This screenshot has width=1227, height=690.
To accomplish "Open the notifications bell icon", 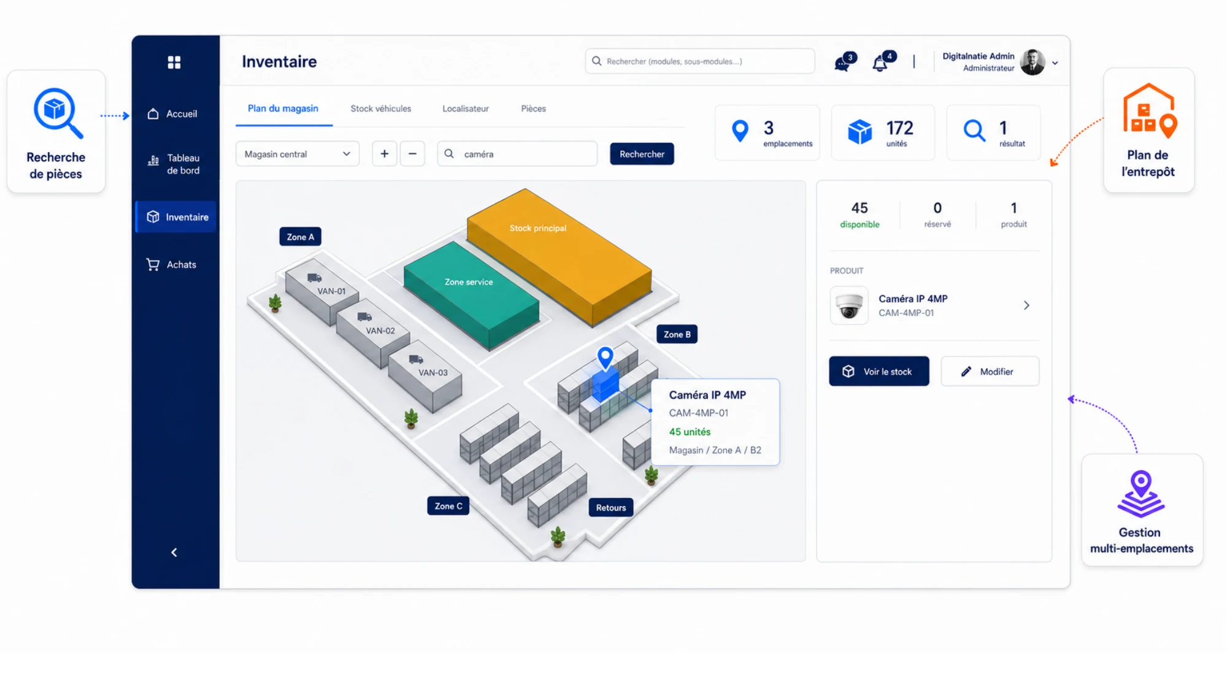I will [880, 63].
